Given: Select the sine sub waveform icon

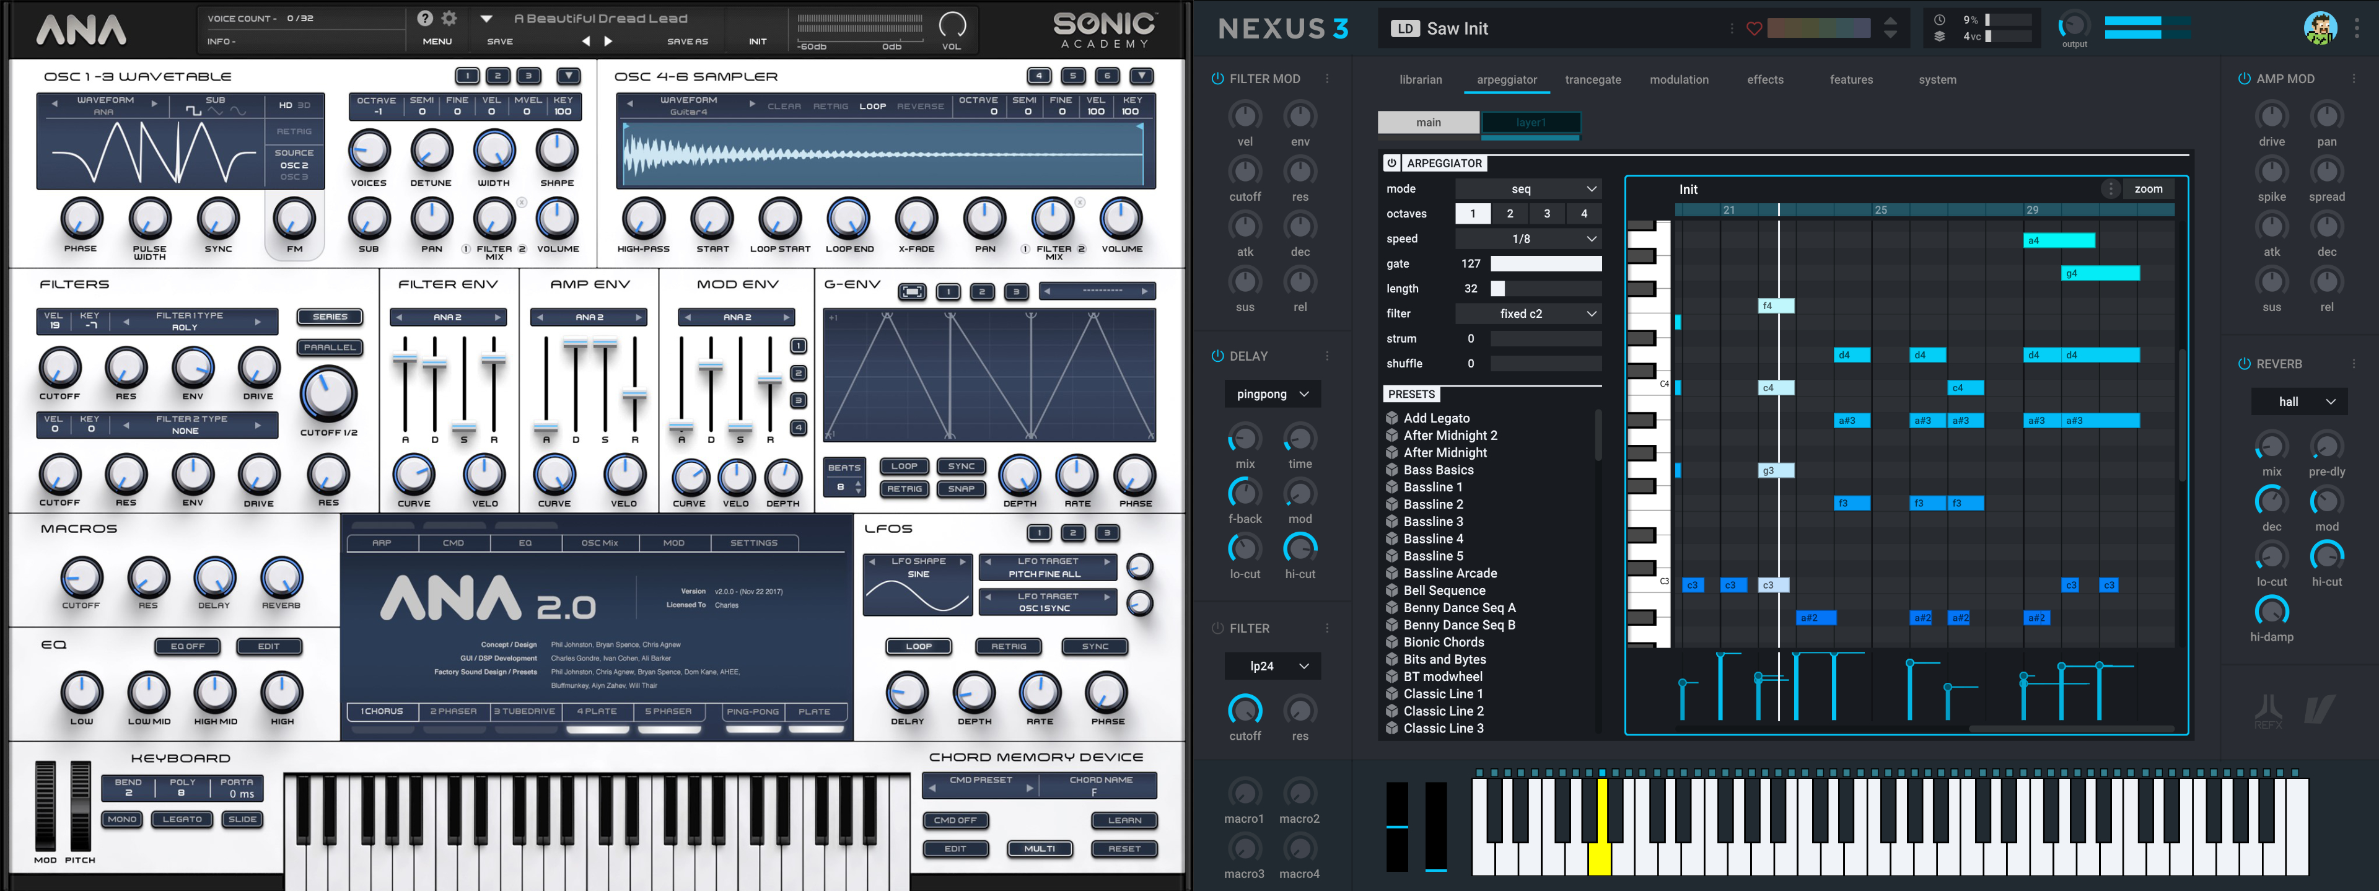Looking at the screenshot, I should (239, 112).
